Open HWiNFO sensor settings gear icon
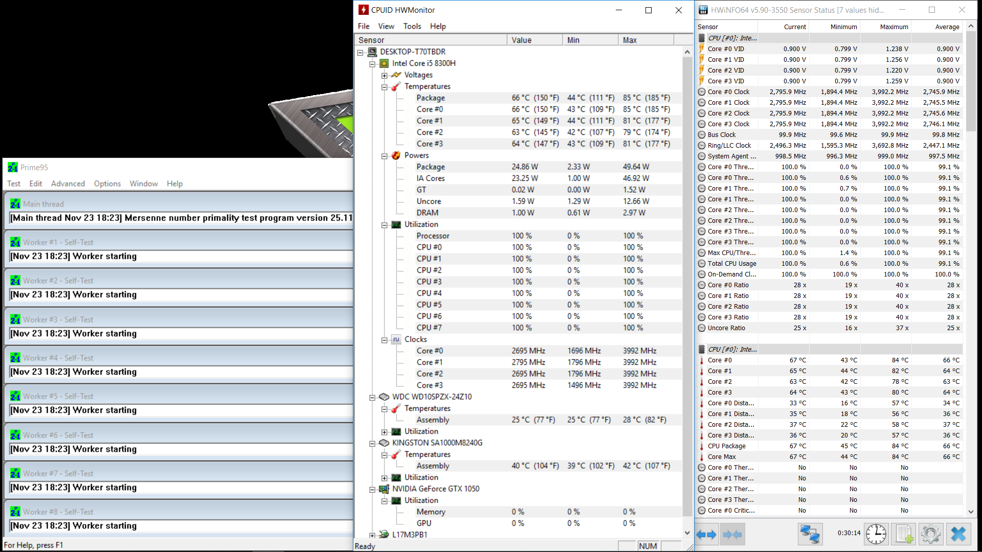The height and width of the screenshot is (552, 982). (931, 535)
